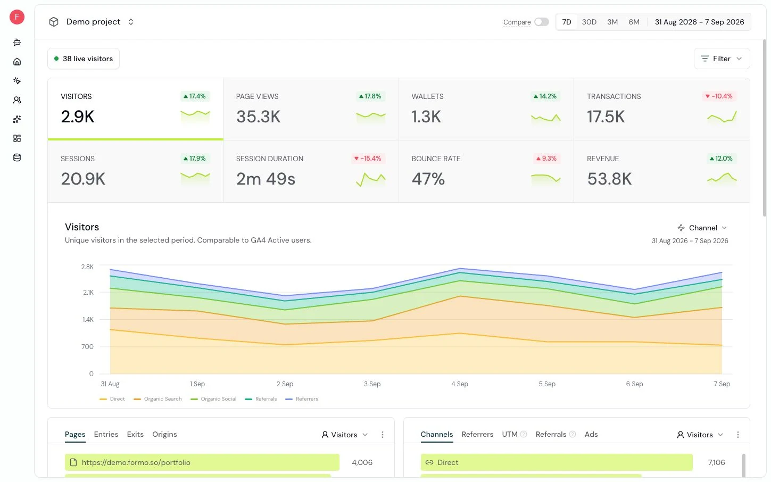Click the Session Duration sparkline chart

pos(371,179)
